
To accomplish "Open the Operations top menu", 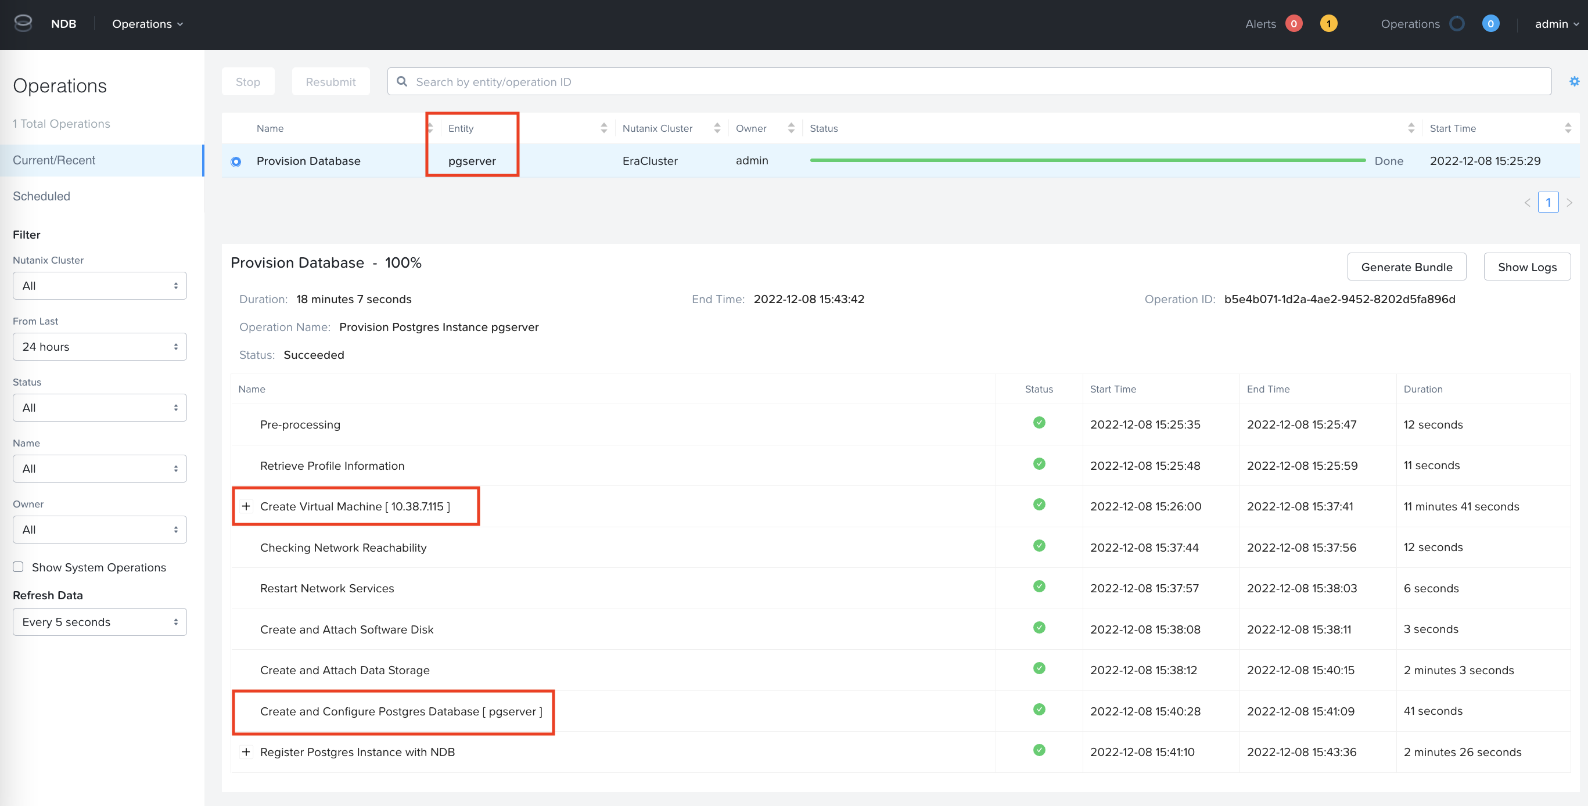I will [148, 24].
